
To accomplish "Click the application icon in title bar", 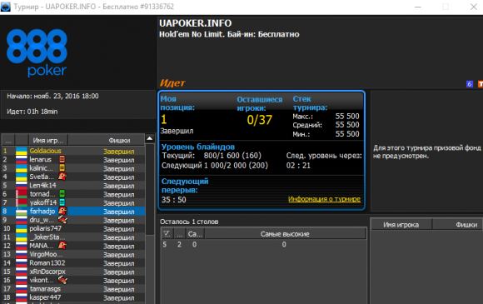I will click(x=6, y=7).
